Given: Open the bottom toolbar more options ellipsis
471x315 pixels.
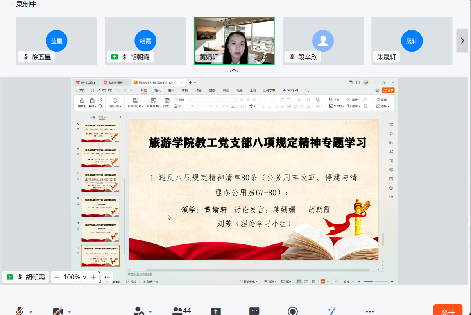Looking at the screenshot, I should click(370, 311).
